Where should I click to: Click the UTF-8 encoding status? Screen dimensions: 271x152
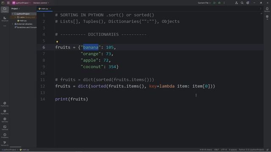coord(224,149)
